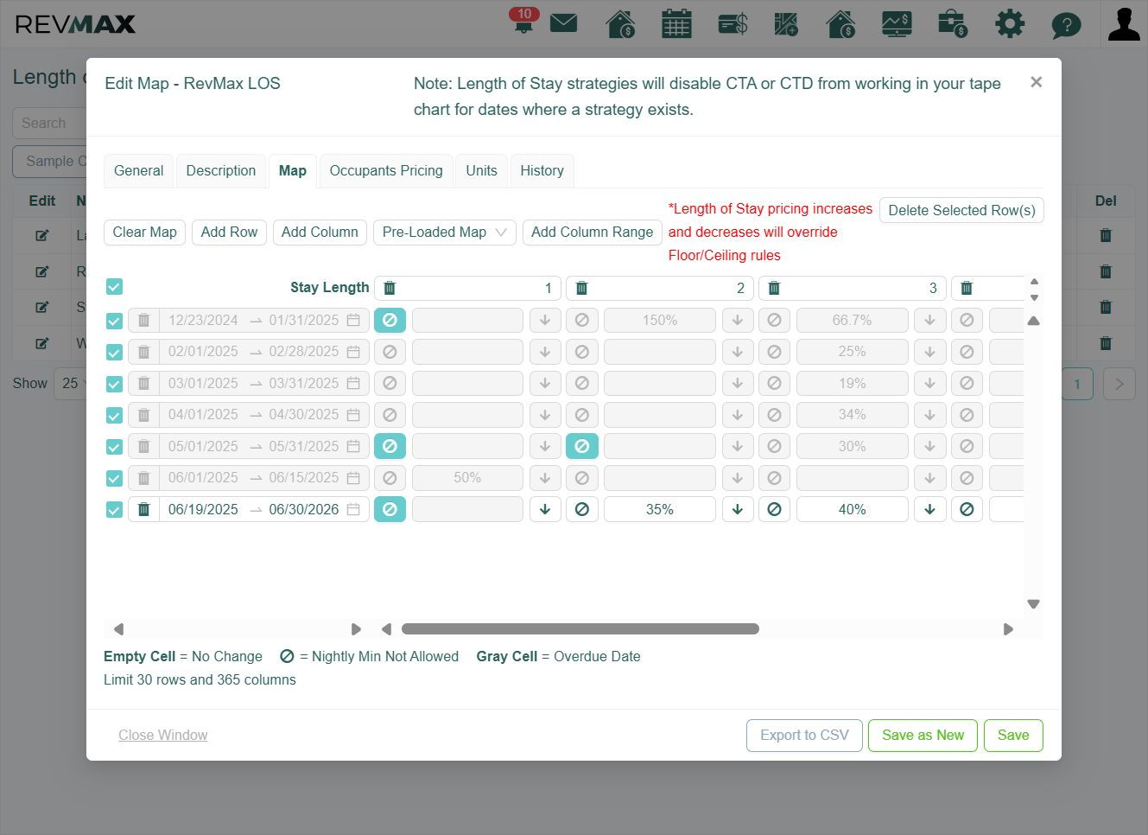Delete stay length column 1 trash icon
This screenshot has height=835, width=1148.
pos(390,288)
